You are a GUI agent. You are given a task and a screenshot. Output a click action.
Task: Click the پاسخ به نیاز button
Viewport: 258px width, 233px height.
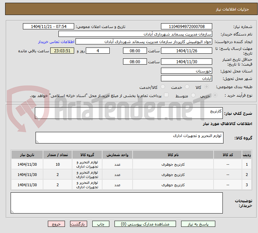198,224
